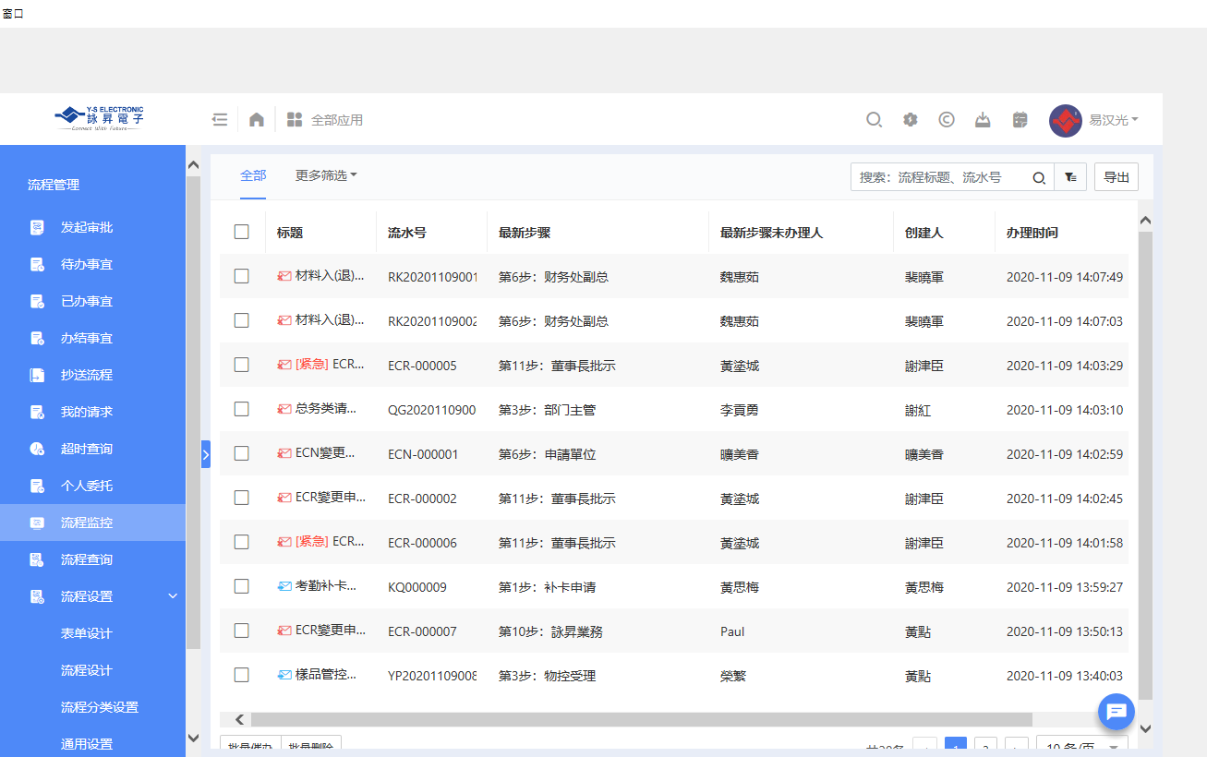Screen dimensions: 1207x757
Task: Check the row ECR-000002 checkbox
Action: pyautogui.click(x=242, y=498)
